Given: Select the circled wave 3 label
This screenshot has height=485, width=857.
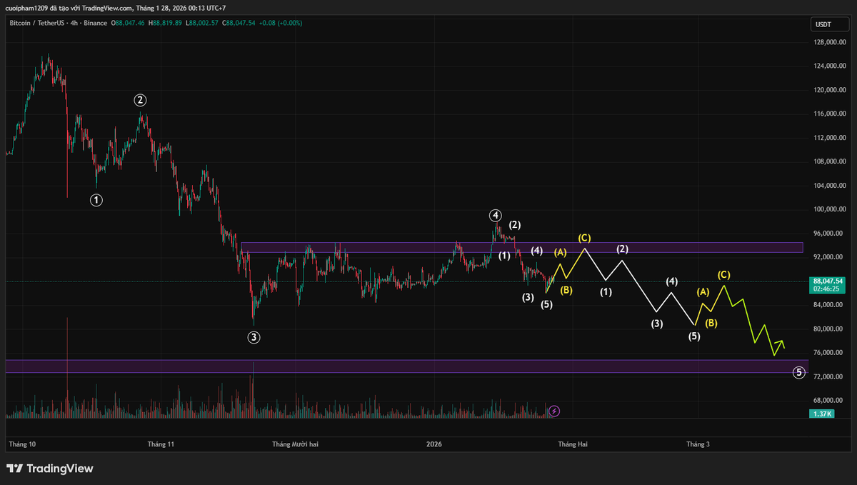Looking at the screenshot, I should point(254,337).
